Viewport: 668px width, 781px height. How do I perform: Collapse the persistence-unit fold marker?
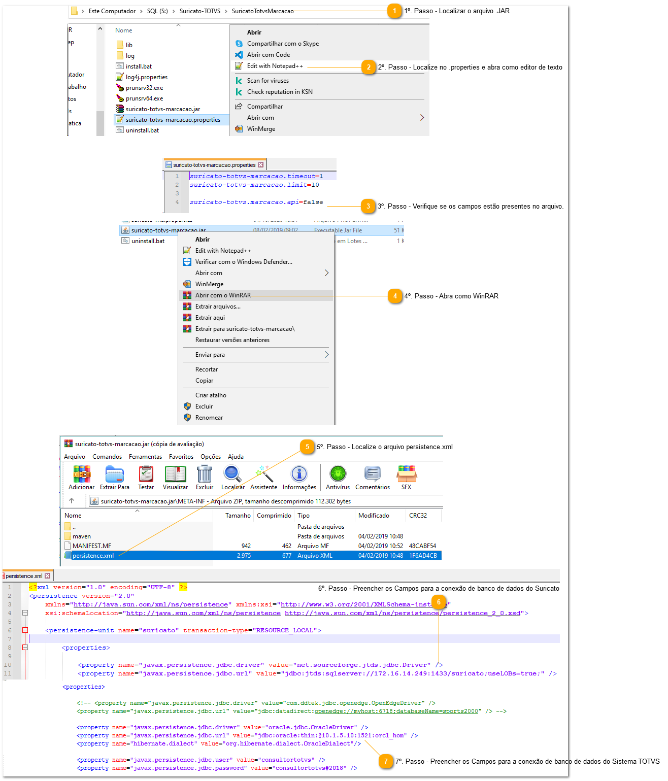[25, 630]
